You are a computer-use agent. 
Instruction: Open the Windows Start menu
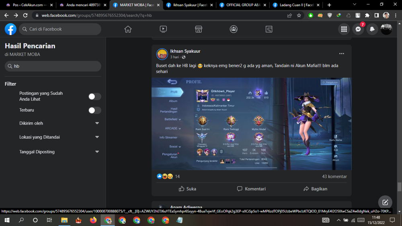tap(7, 220)
